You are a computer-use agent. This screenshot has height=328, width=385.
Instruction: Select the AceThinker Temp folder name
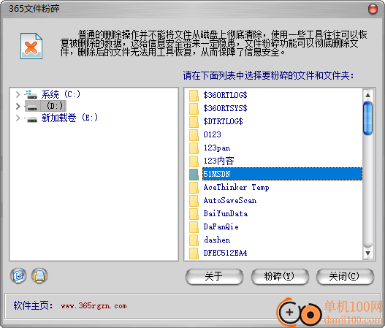[236, 187]
